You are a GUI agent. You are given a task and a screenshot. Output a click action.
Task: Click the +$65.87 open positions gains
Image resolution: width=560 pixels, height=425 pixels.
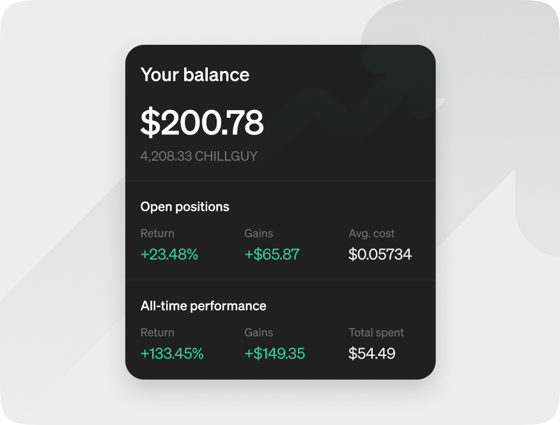pyautogui.click(x=272, y=254)
